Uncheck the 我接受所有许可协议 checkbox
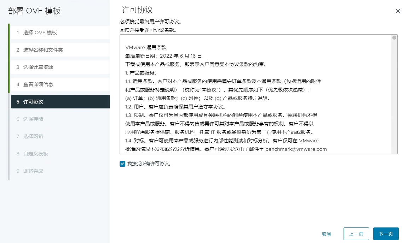Screen dimensions: 403x243 tap(122, 164)
